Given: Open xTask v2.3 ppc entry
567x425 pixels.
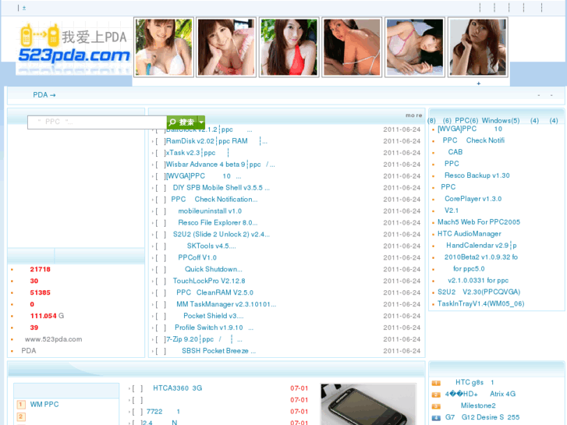Looking at the screenshot, I should (197, 153).
